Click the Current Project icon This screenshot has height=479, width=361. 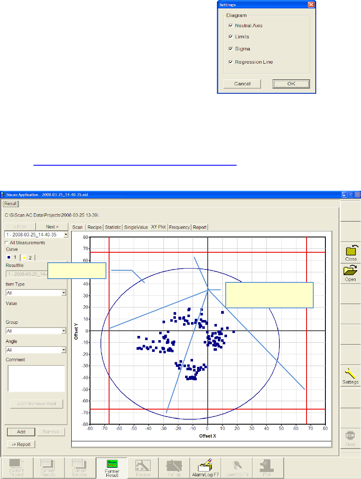[x=17, y=467]
